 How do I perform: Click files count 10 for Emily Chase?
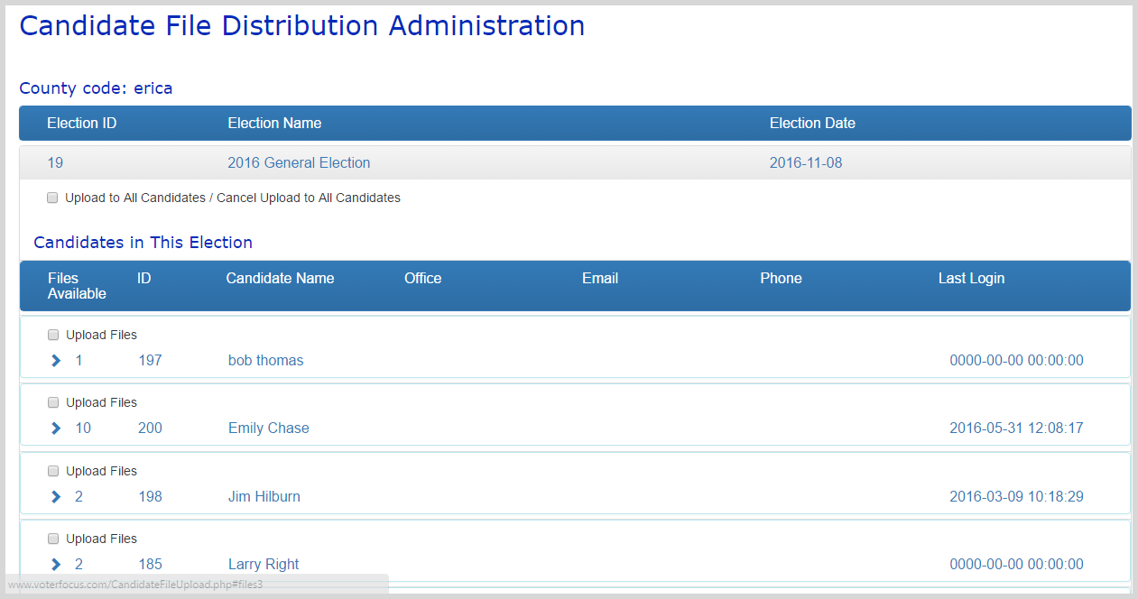coord(83,429)
